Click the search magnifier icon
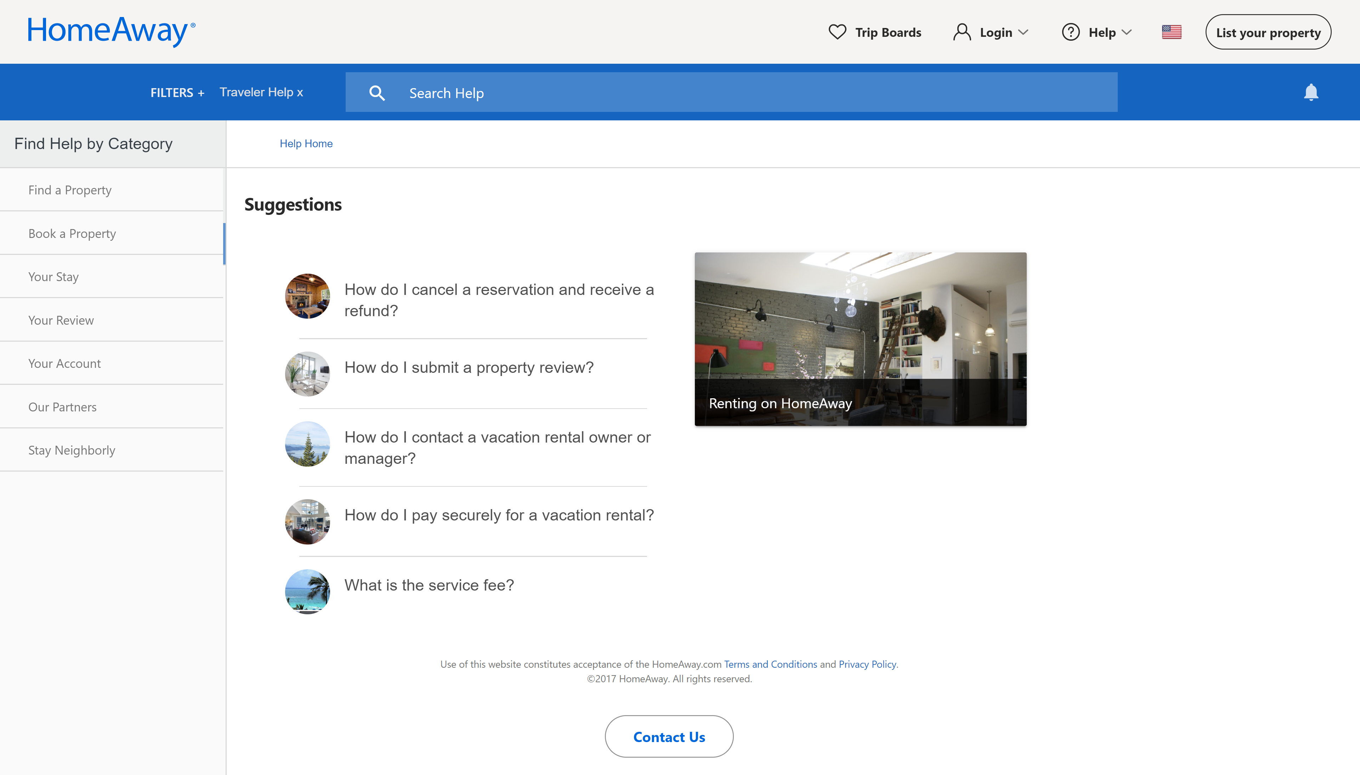This screenshot has width=1360, height=775. tap(377, 93)
